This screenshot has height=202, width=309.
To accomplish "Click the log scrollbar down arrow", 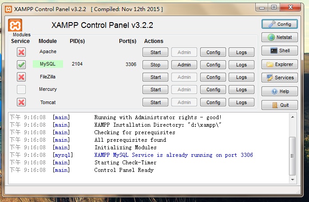I will 293,179.
